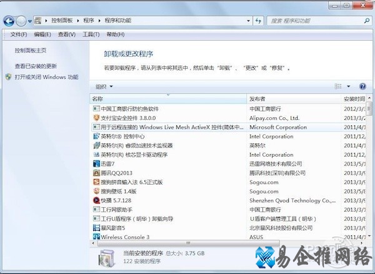Click the Wireless Console 3 icon
The width and height of the screenshot is (375, 274).
point(96,237)
